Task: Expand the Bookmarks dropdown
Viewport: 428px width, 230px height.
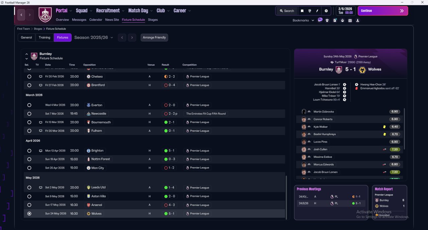Action: (303, 20)
